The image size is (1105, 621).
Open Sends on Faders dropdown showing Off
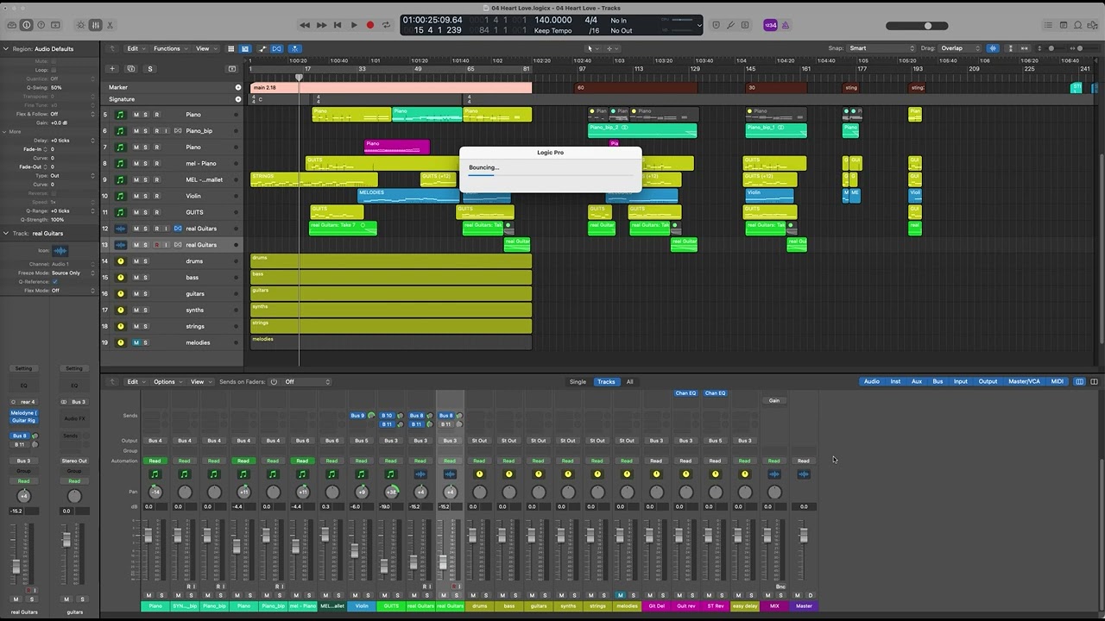tap(307, 381)
